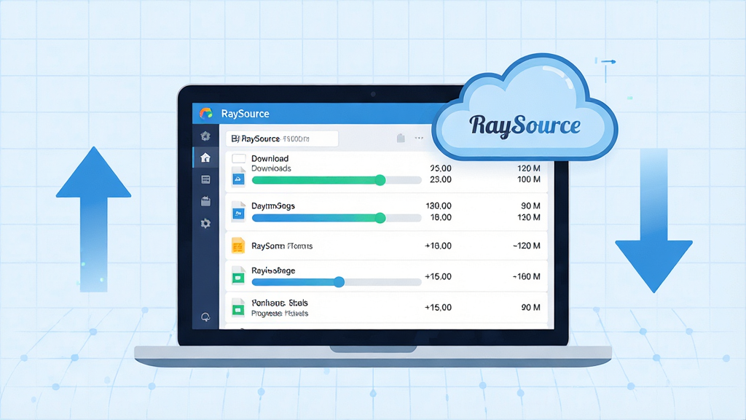The image size is (746, 420).
Task: Click the ~120 M value in RaySorm row
Action: [526, 246]
